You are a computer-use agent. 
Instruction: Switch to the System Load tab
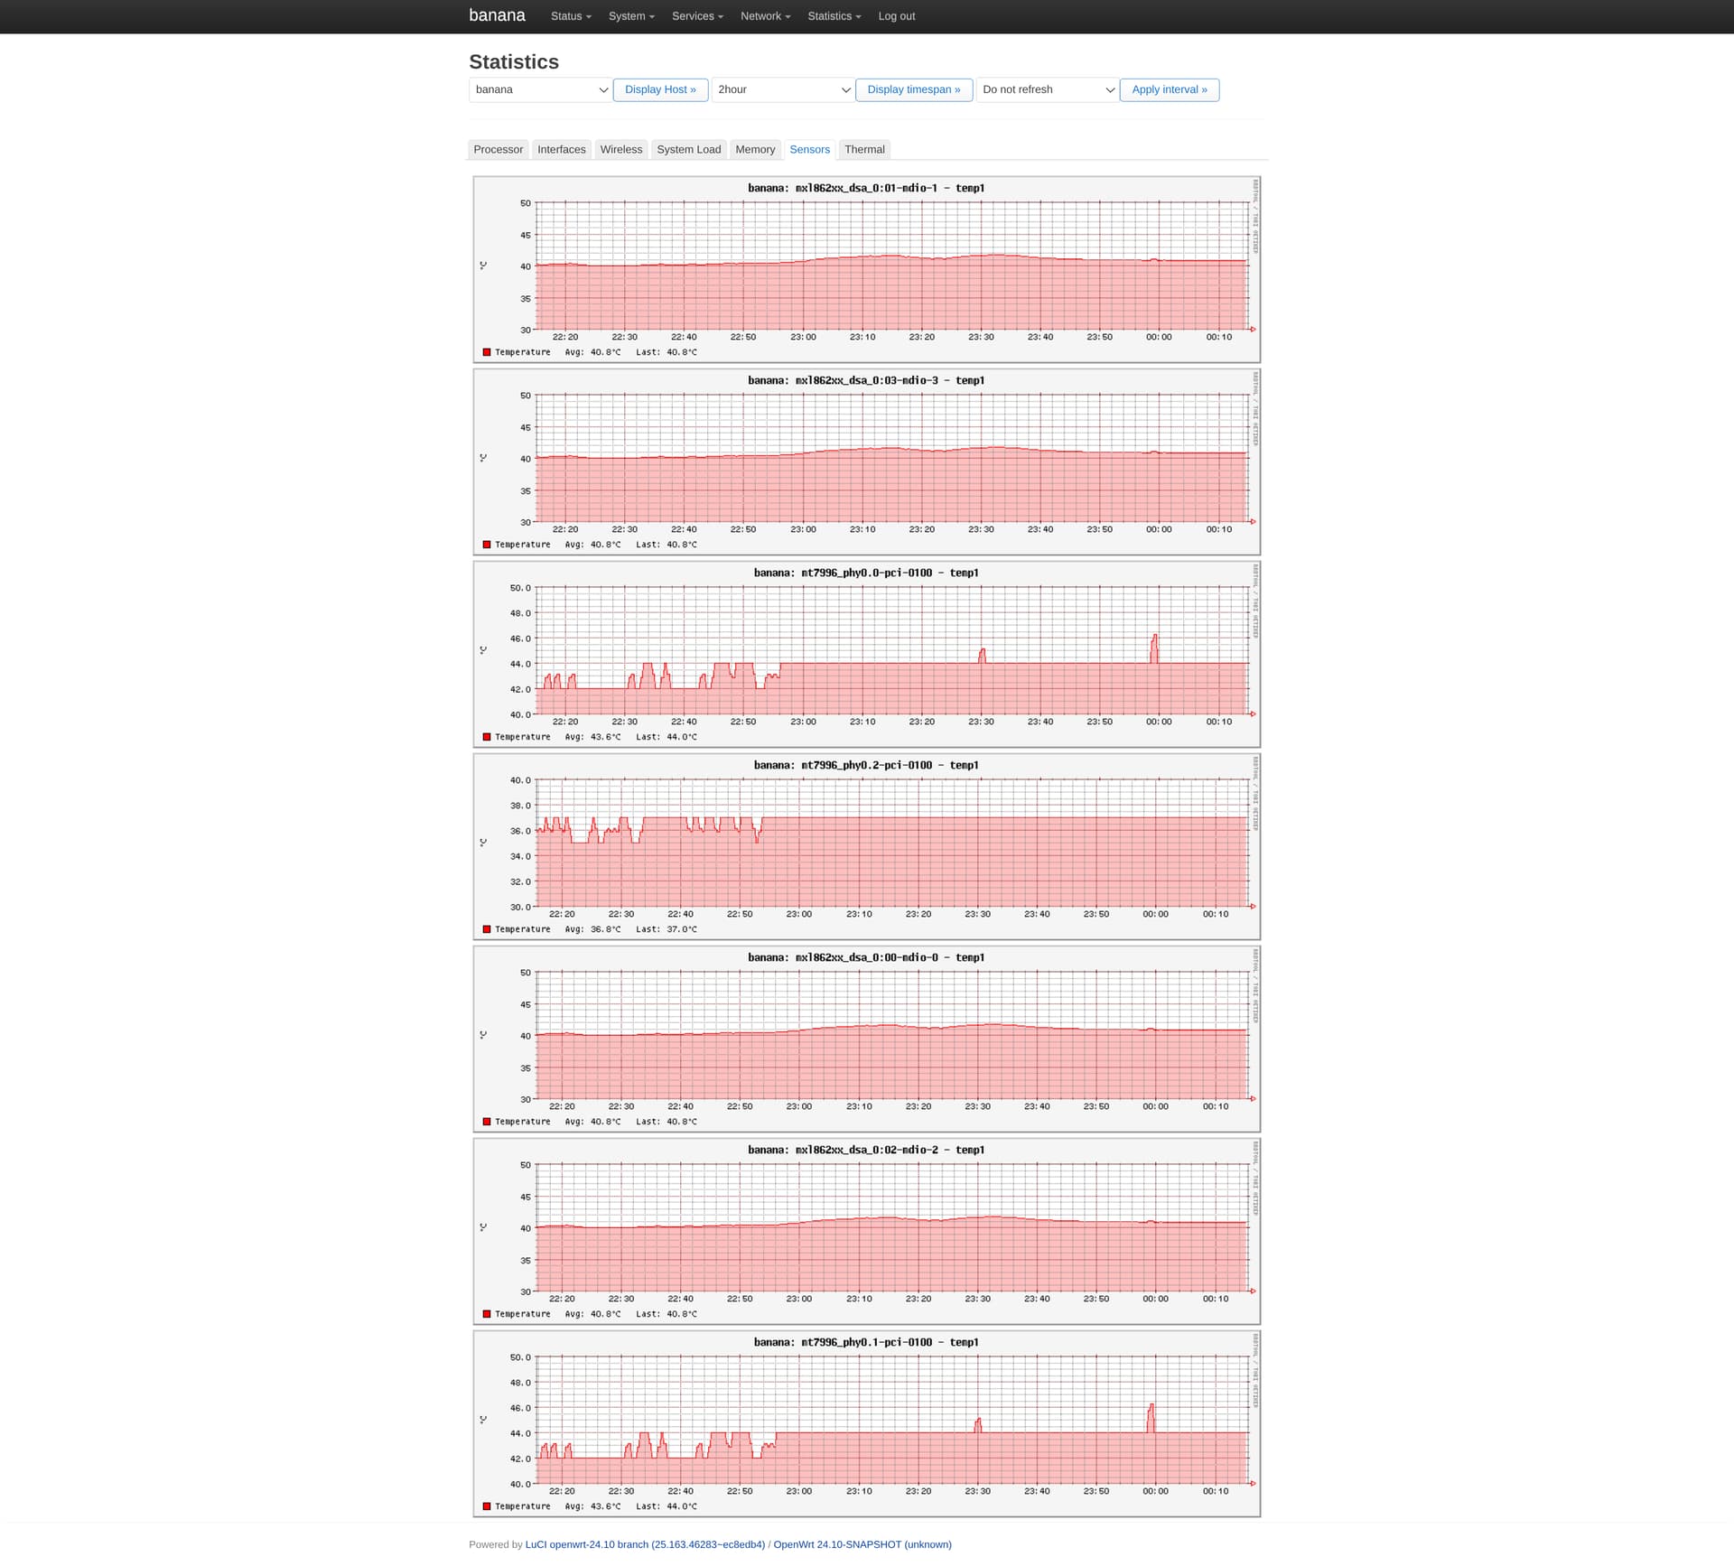pyautogui.click(x=688, y=150)
